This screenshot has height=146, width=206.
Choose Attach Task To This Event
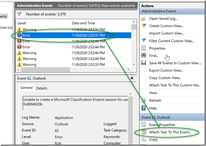(170, 132)
